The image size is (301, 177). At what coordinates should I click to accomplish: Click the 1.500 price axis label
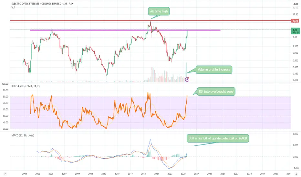(295, 46)
